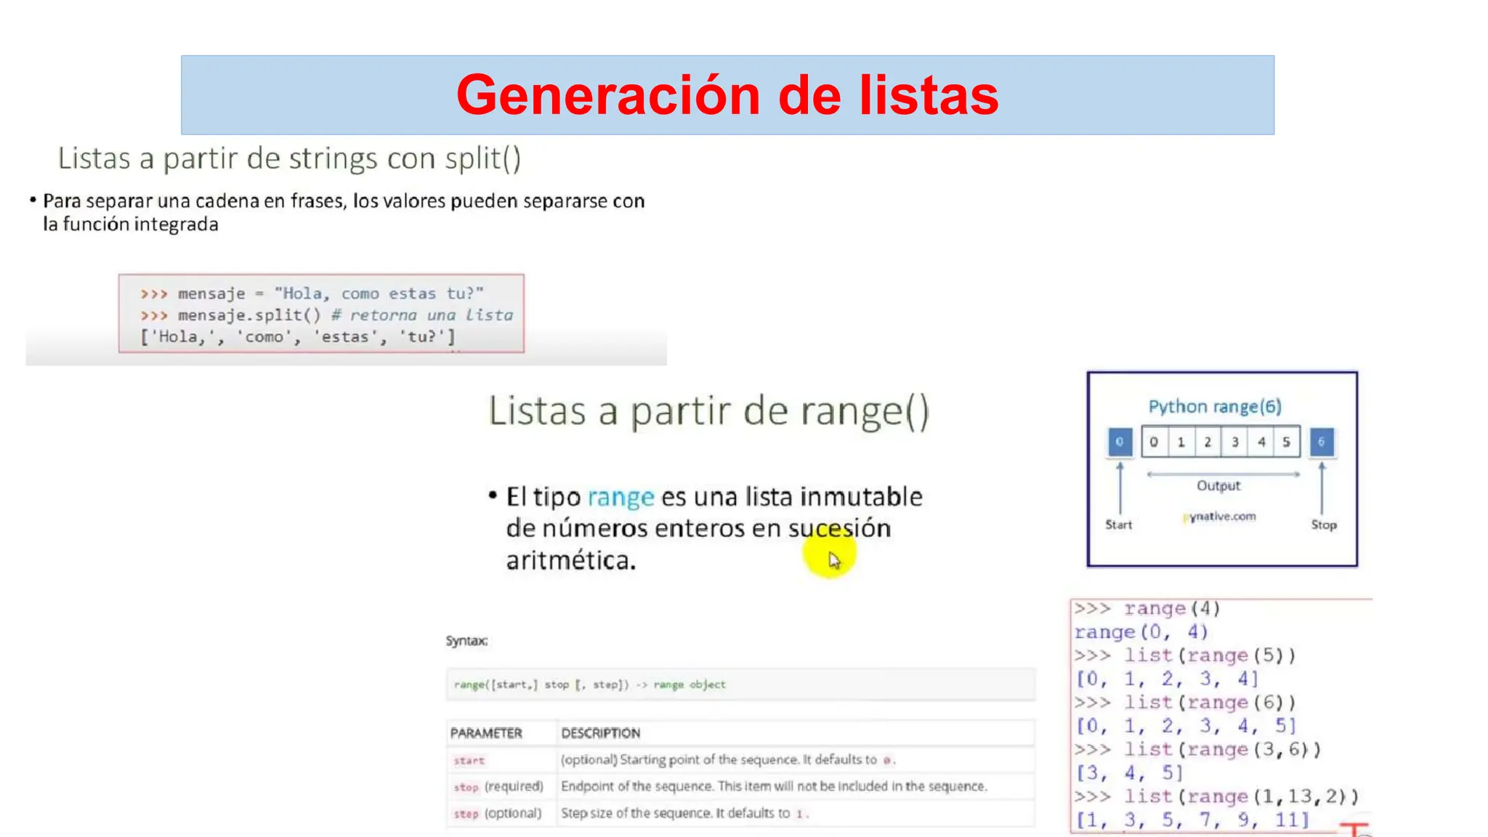The image size is (1488, 837).
Task: Click description 'Endpoint of the sequence'
Action: [x=637, y=787]
